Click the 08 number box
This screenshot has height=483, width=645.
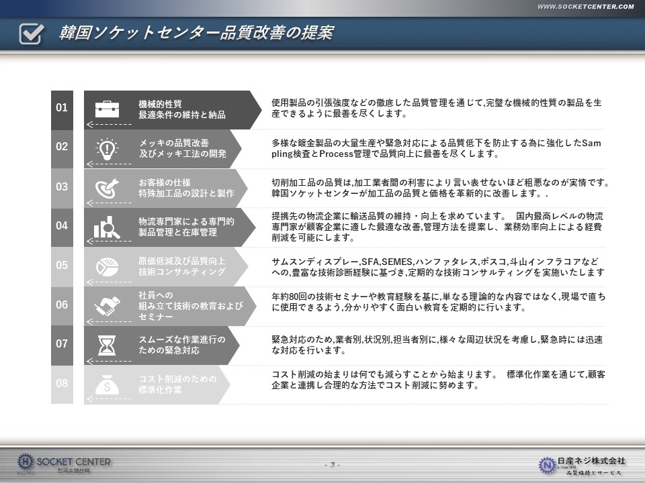(x=62, y=384)
